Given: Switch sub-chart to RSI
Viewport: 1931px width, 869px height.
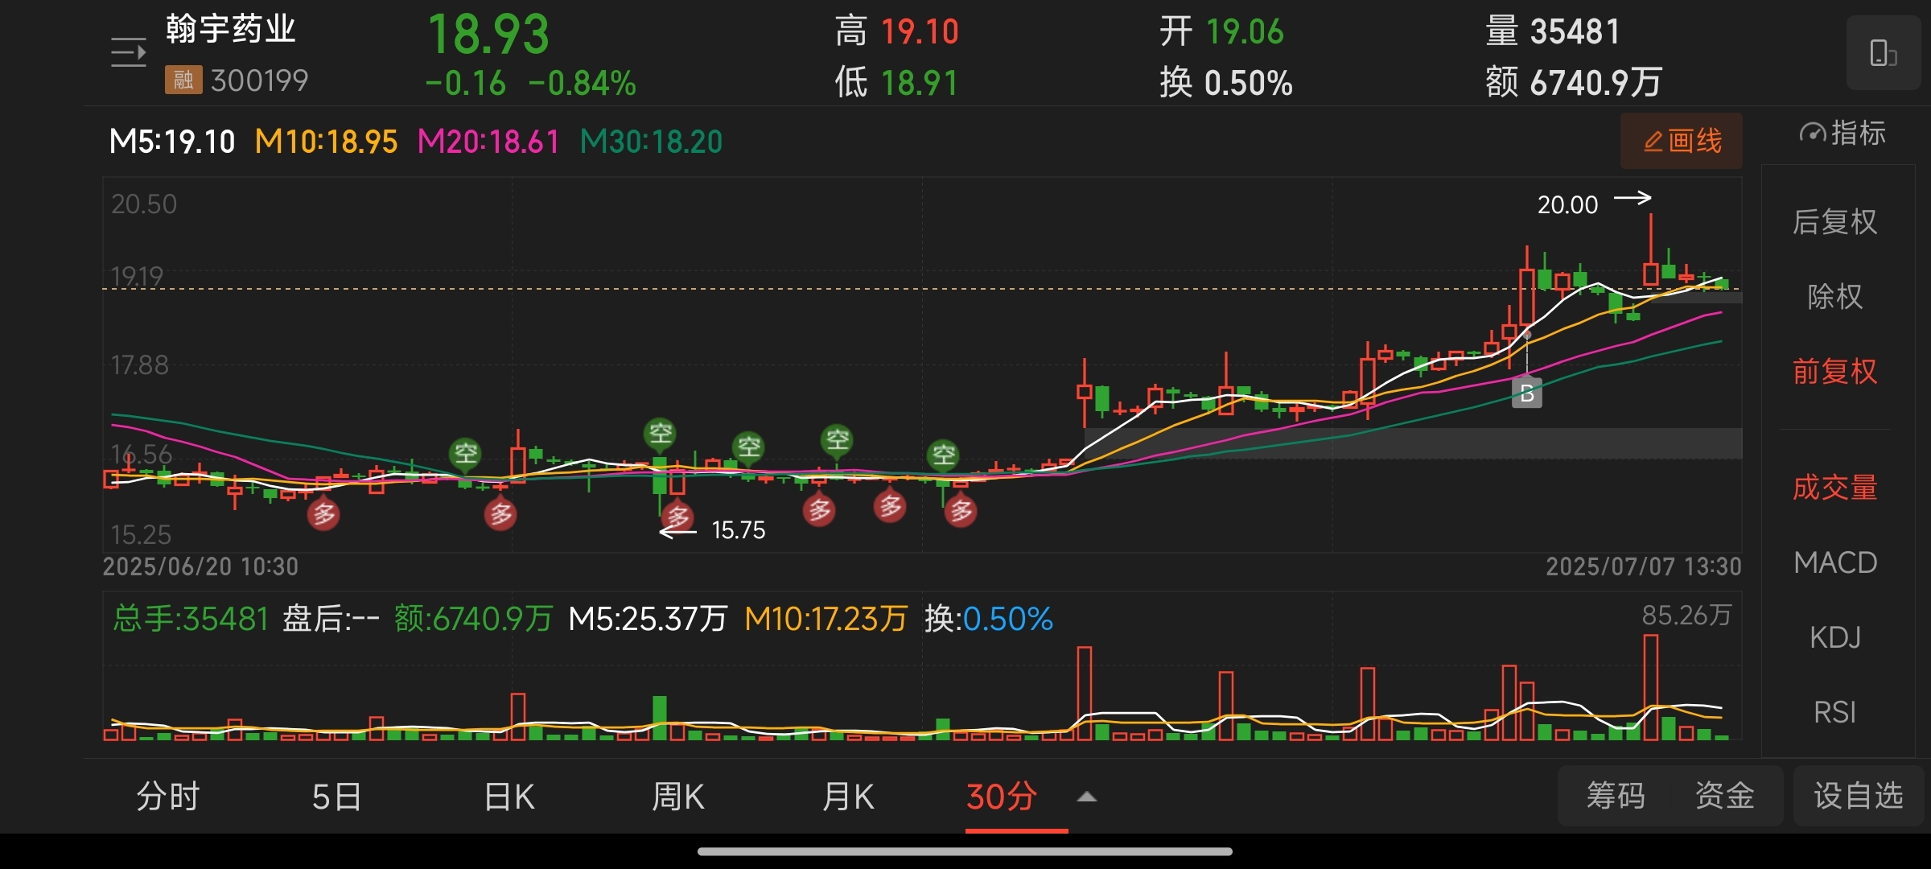Looking at the screenshot, I should point(1834,712).
